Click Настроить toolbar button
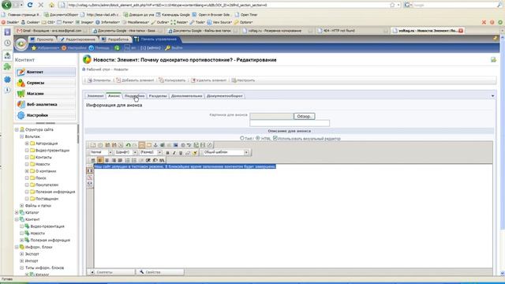This screenshot has height=284, width=505. coord(243,80)
